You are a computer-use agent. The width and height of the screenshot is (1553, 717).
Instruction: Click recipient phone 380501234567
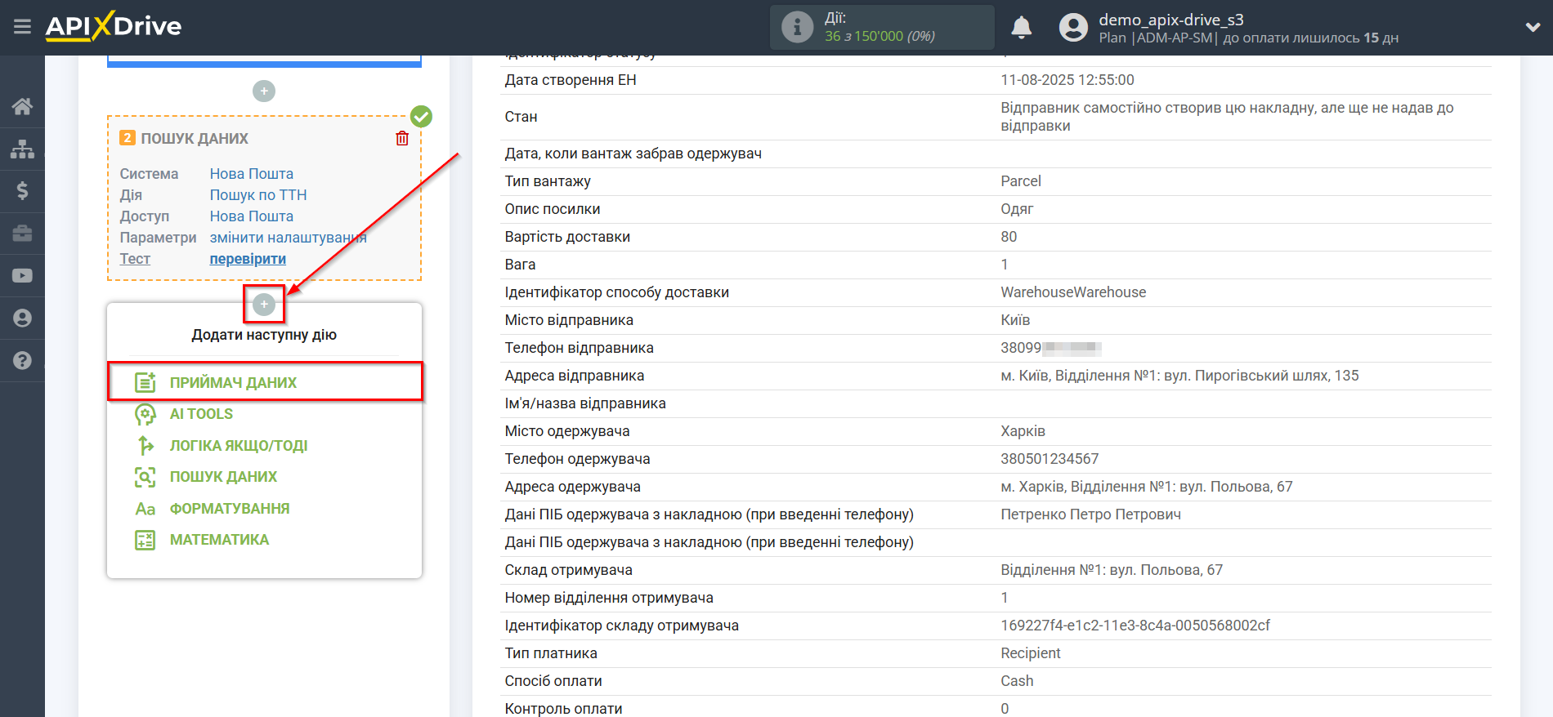1050,459
